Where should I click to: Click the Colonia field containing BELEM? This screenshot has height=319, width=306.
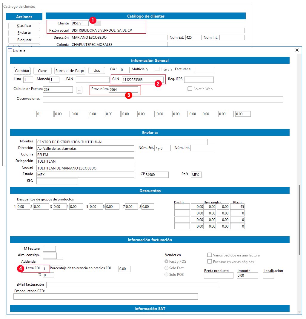(x=85, y=155)
